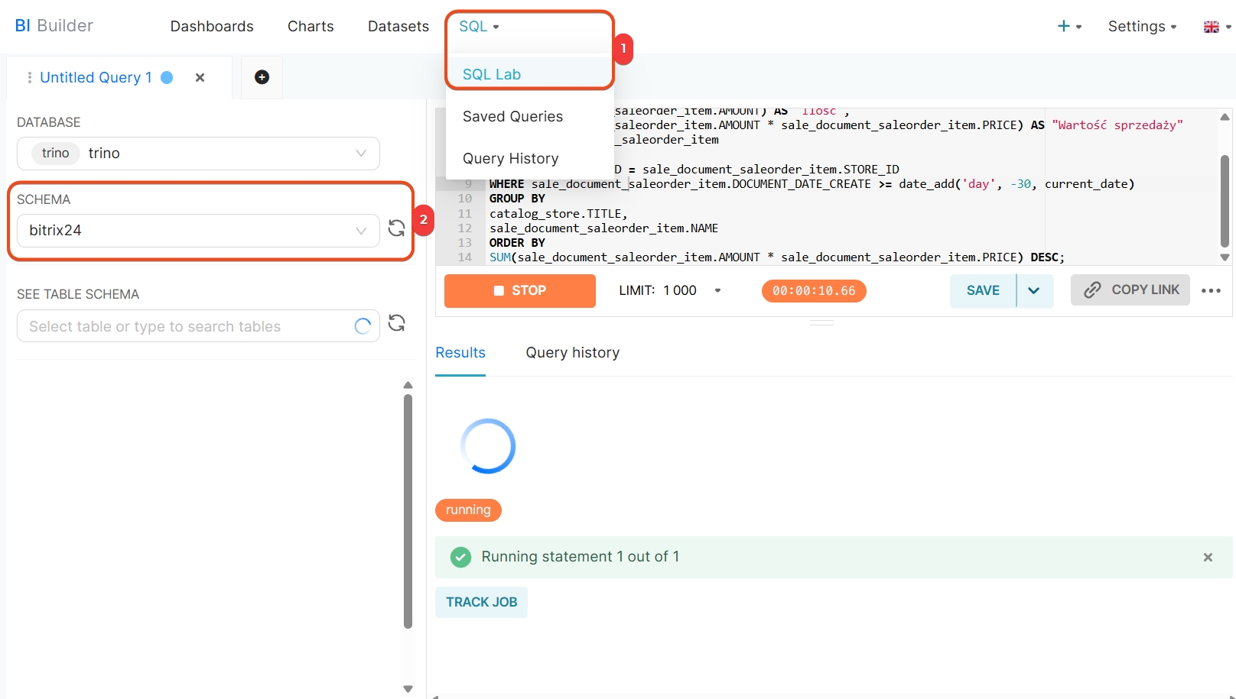The height and width of the screenshot is (699, 1236).
Task: Click the drag handle on Untitled Query tab
Action: (x=29, y=77)
